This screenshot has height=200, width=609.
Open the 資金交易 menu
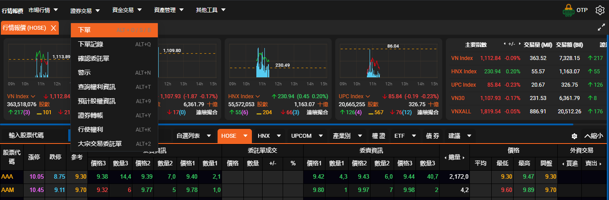[x=127, y=10]
